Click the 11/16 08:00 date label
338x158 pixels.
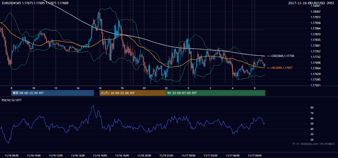[11, 155]
